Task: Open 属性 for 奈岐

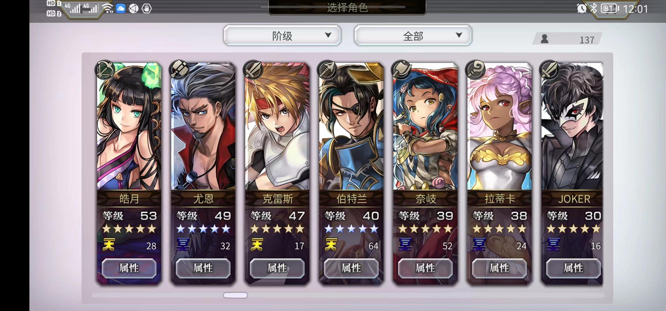Action: pos(425,268)
